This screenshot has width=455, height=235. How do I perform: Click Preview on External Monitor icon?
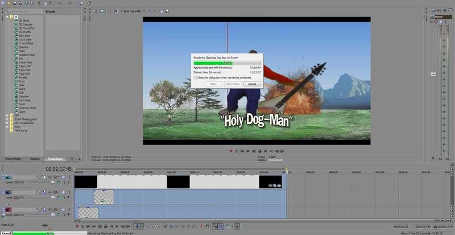pos(102,11)
